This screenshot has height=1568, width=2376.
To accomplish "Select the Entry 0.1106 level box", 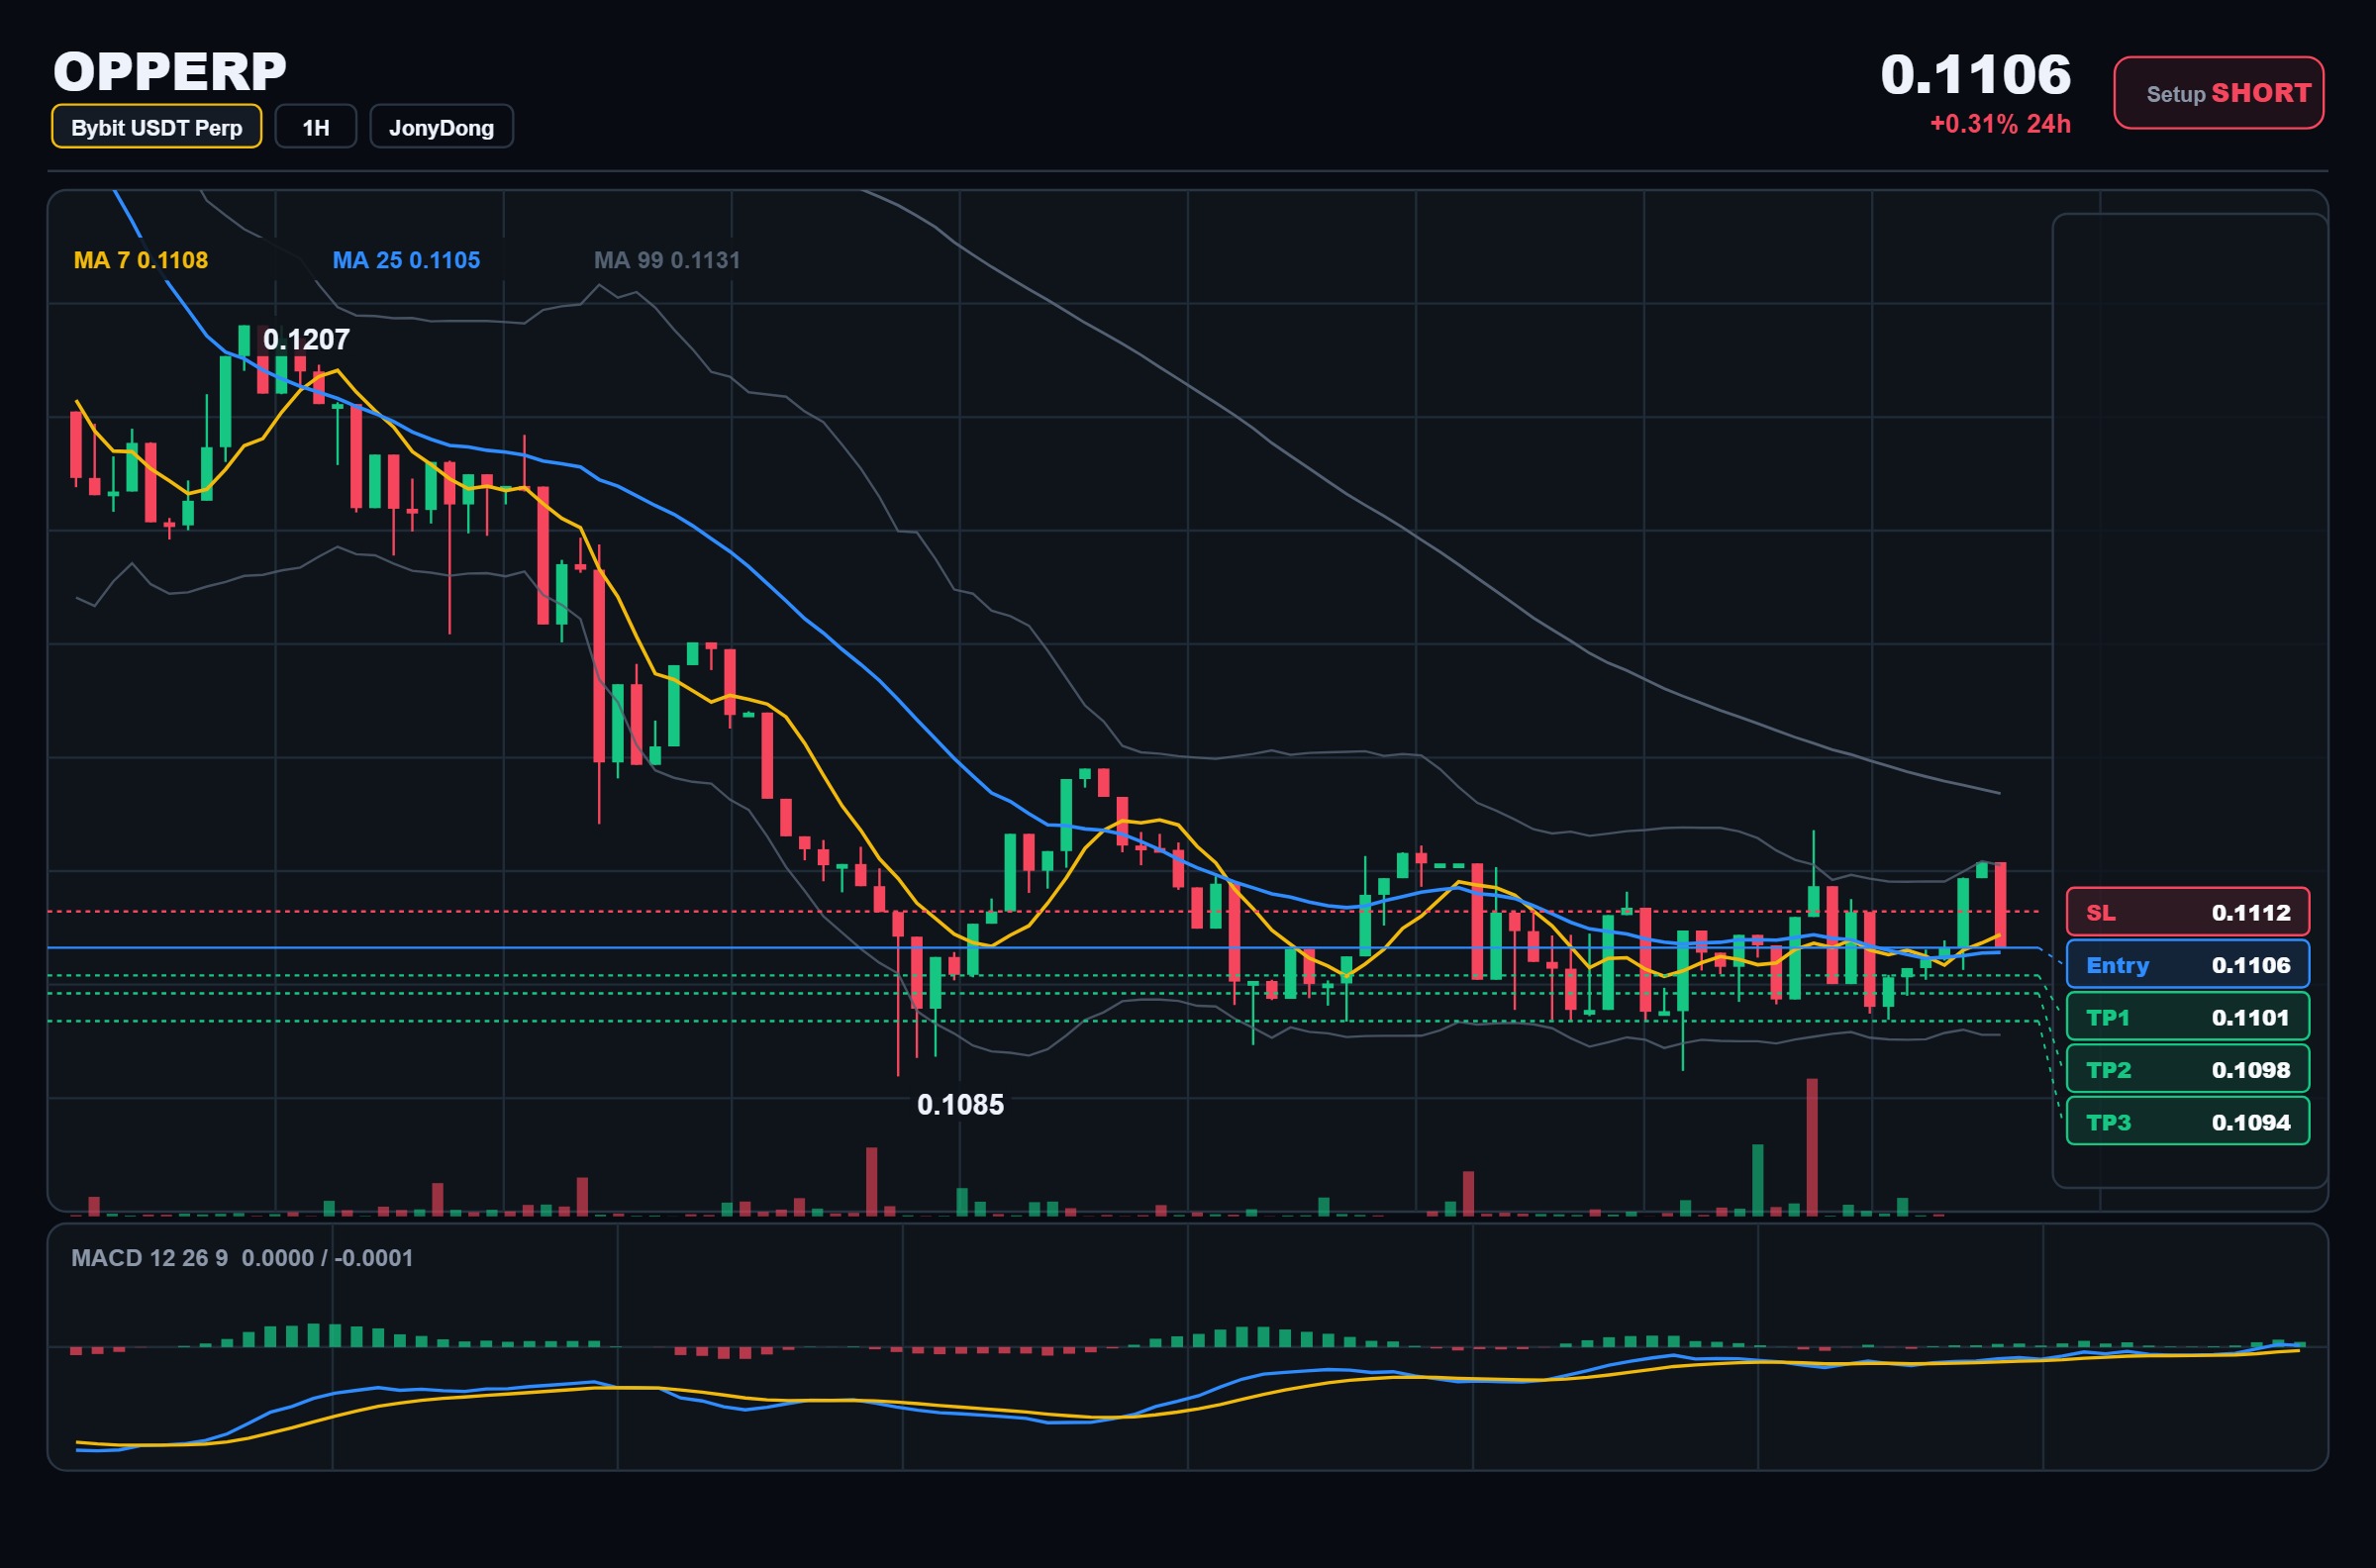I will 2188,965.
